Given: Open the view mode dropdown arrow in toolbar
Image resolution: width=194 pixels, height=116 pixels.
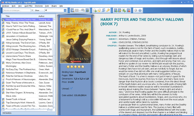Looking at the screenshot, I should tap(80, 11).
